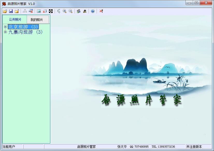This screenshot has height=151, width=214.
Task: Click the curved rotate arrow icon
Action: point(59,11)
